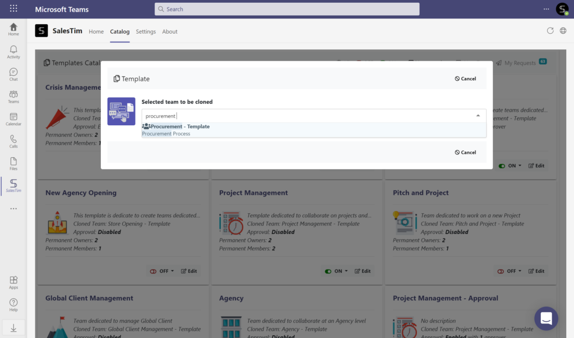Click the download desktop app icon
Screen dimensions: 574x338
click(x=13, y=328)
